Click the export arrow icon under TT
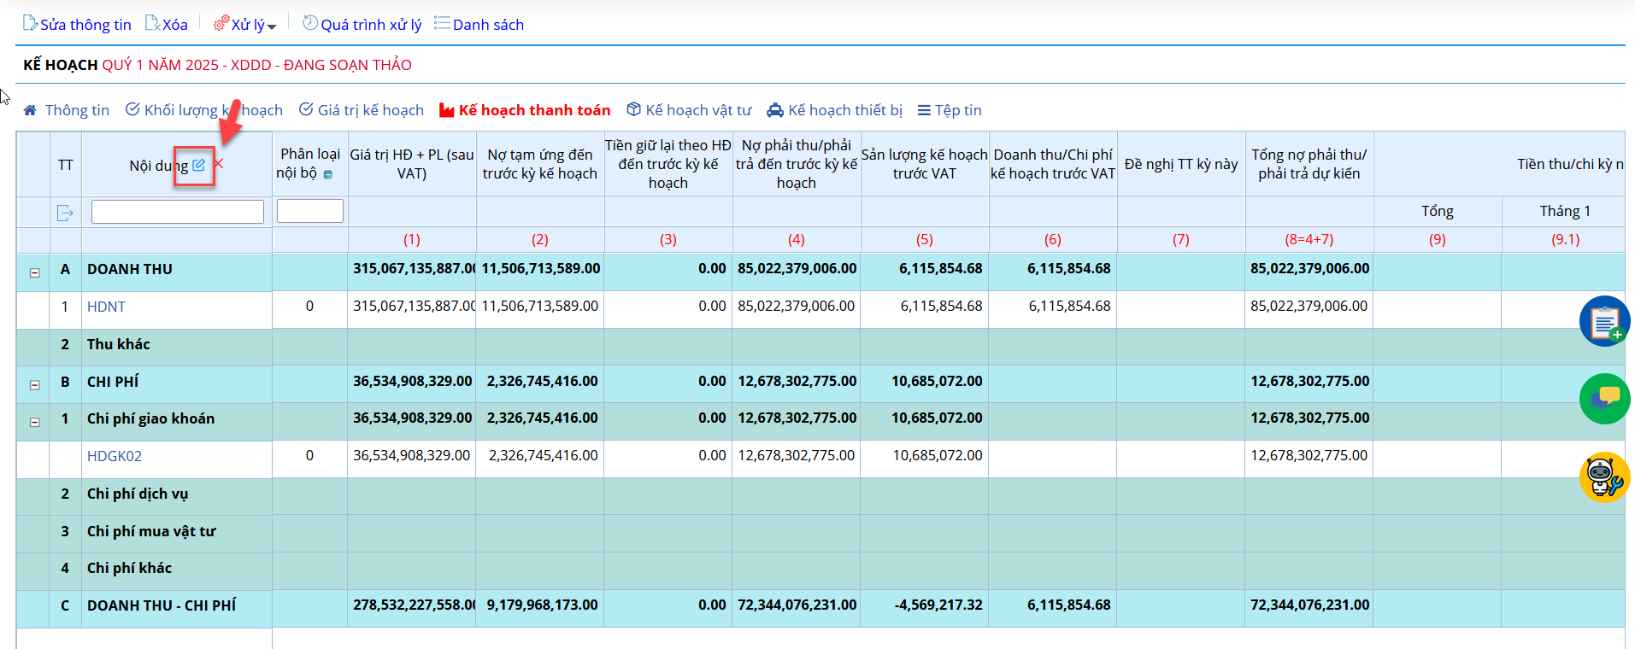 (65, 213)
